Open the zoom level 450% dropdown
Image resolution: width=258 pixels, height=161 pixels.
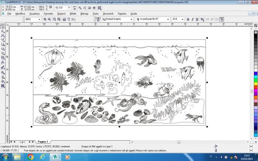coord(39,20)
